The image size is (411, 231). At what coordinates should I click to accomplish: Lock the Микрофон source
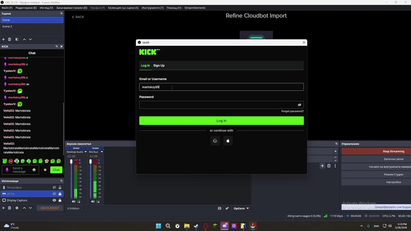(x=60, y=187)
